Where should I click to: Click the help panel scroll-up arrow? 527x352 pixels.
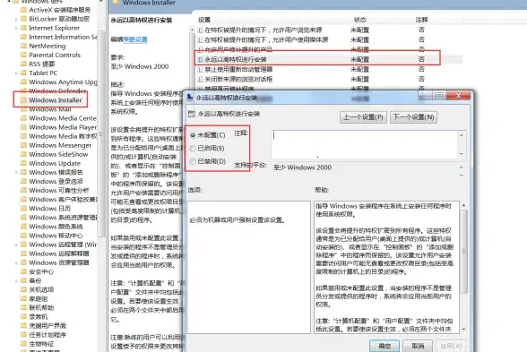tap(464, 205)
